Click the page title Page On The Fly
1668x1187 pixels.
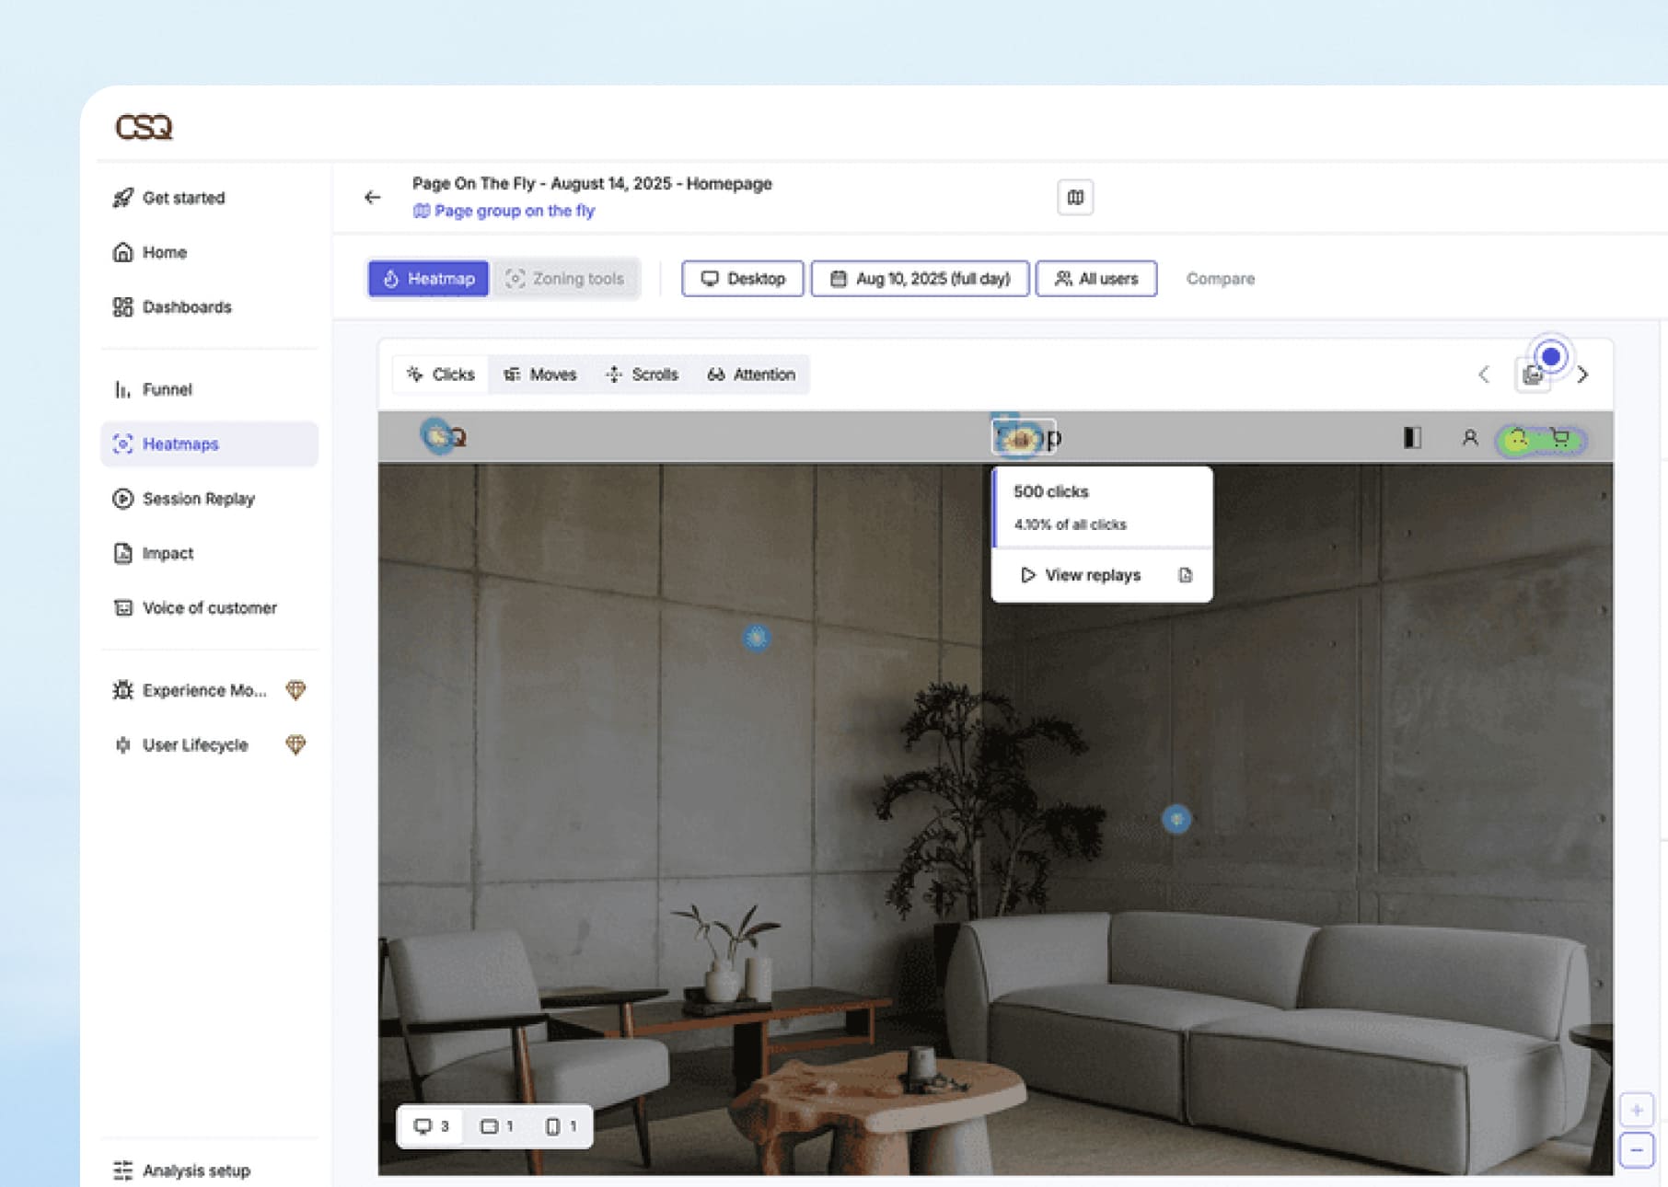(x=592, y=183)
